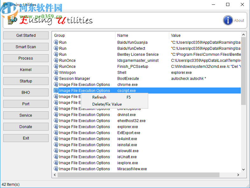The image size is (250, 188).
Task: Open the BHO section
Action: (26, 92)
